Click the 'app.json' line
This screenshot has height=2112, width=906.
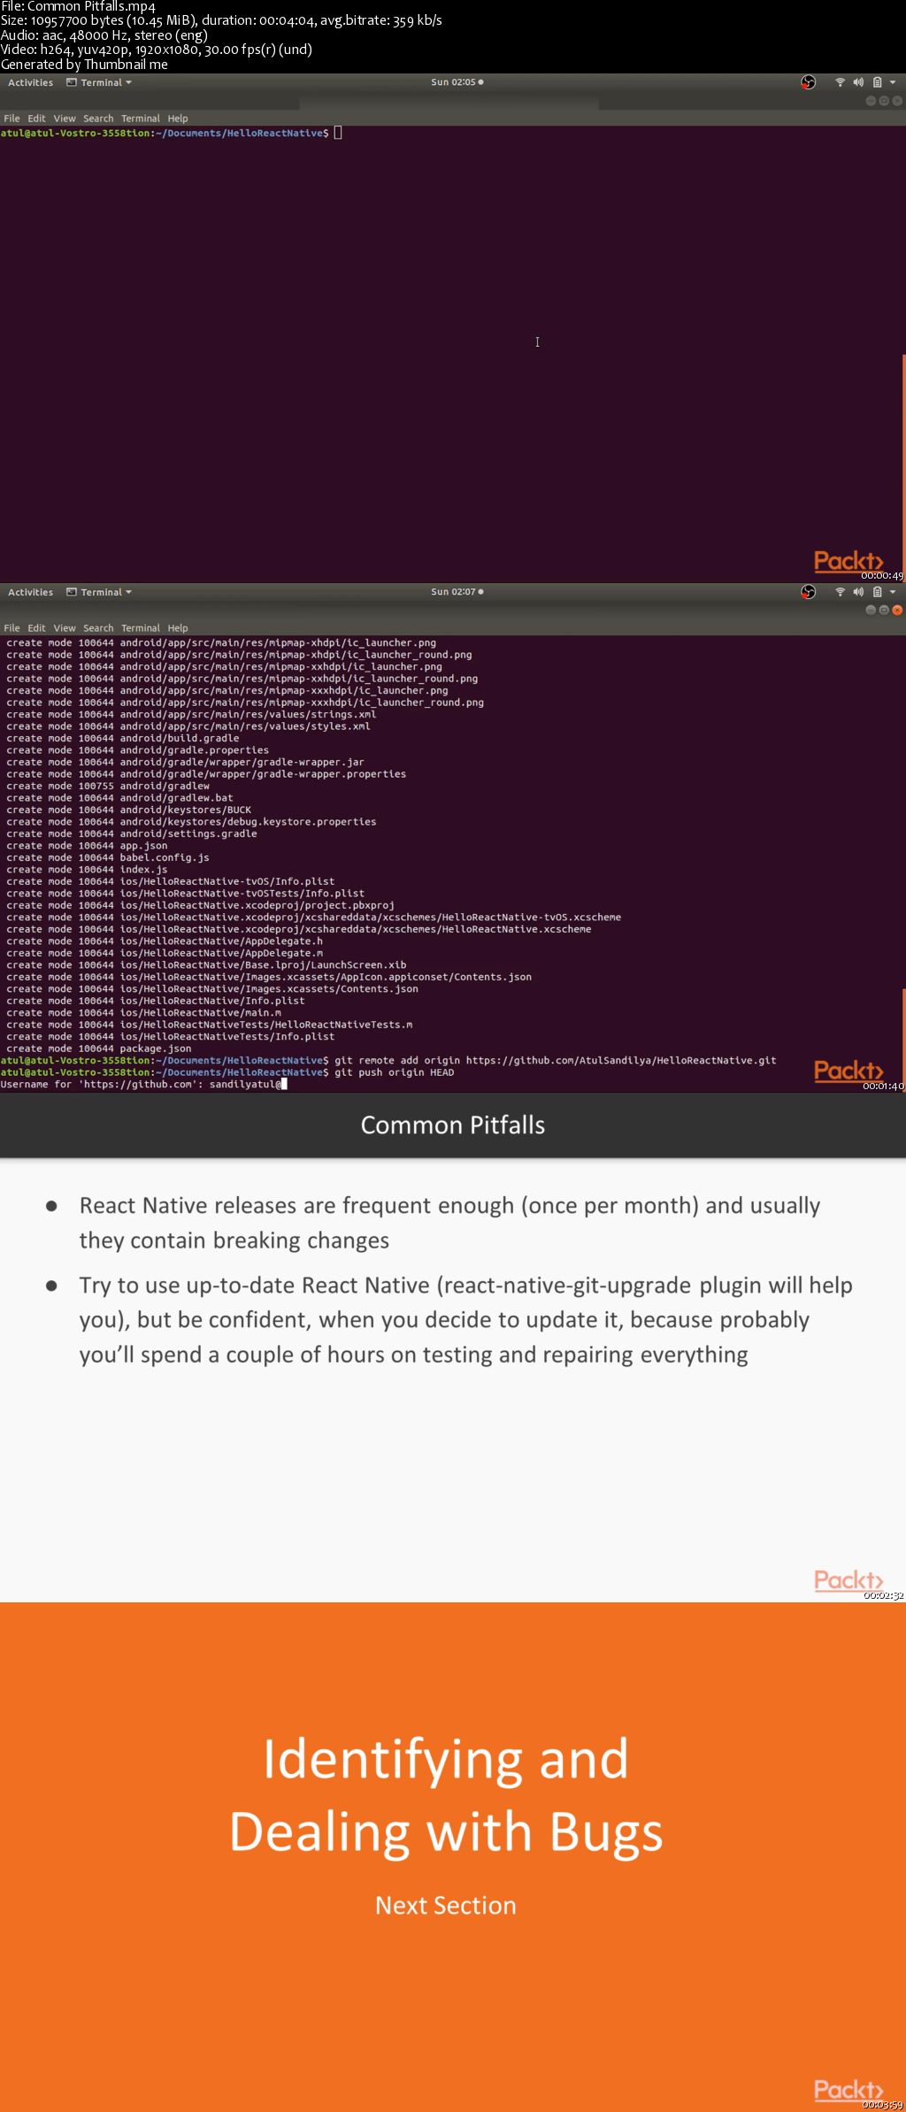[87, 846]
